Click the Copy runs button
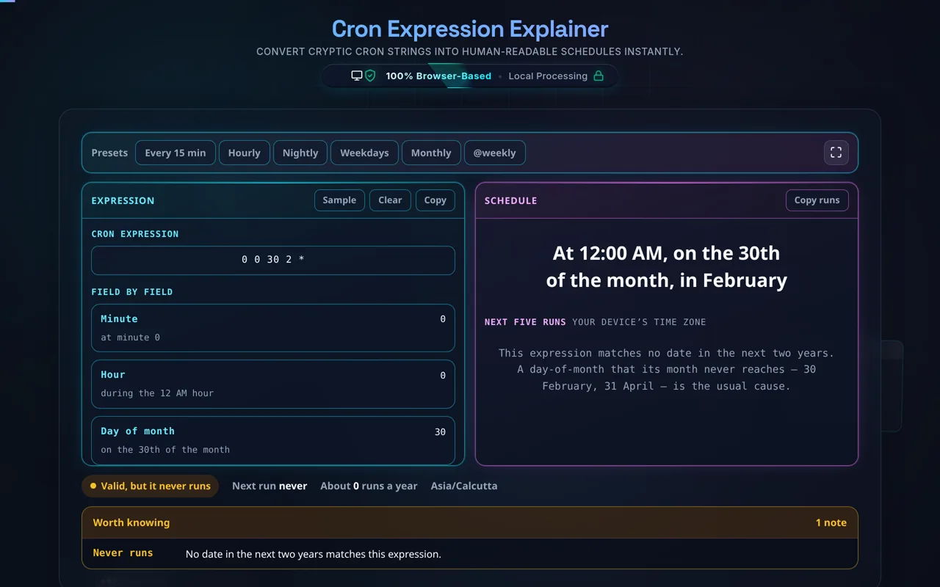940x587 pixels. [x=817, y=200]
